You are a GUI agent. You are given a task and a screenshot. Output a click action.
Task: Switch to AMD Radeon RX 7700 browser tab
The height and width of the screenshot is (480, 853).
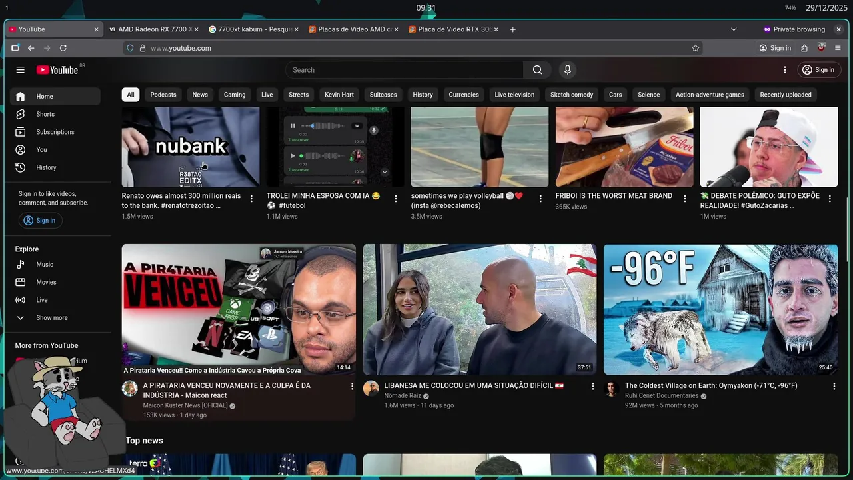(x=153, y=29)
